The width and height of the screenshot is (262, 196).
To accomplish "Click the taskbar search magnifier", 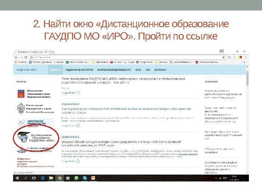I will click(25, 178).
